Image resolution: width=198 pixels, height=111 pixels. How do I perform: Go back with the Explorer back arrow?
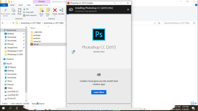(3, 23)
